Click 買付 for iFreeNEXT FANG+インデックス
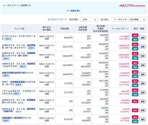The height and width of the screenshot is (125, 148). (135, 90)
